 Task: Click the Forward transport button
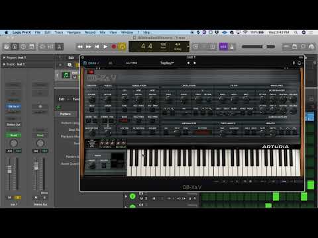(88, 46)
